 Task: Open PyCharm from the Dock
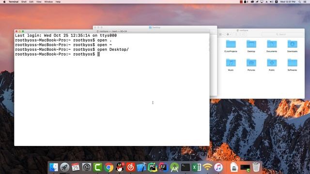coord(153,167)
